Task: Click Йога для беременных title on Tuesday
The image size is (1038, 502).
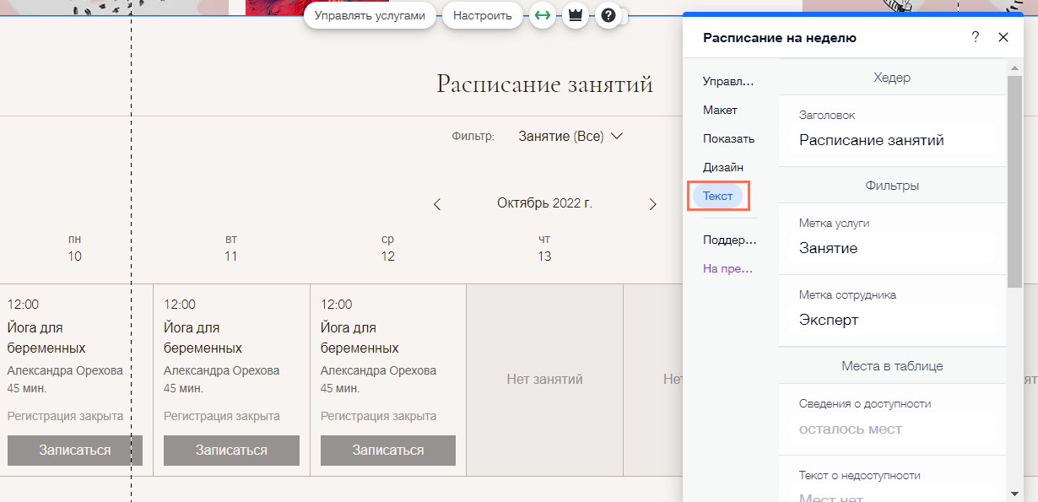Action: click(x=203, y=337)
